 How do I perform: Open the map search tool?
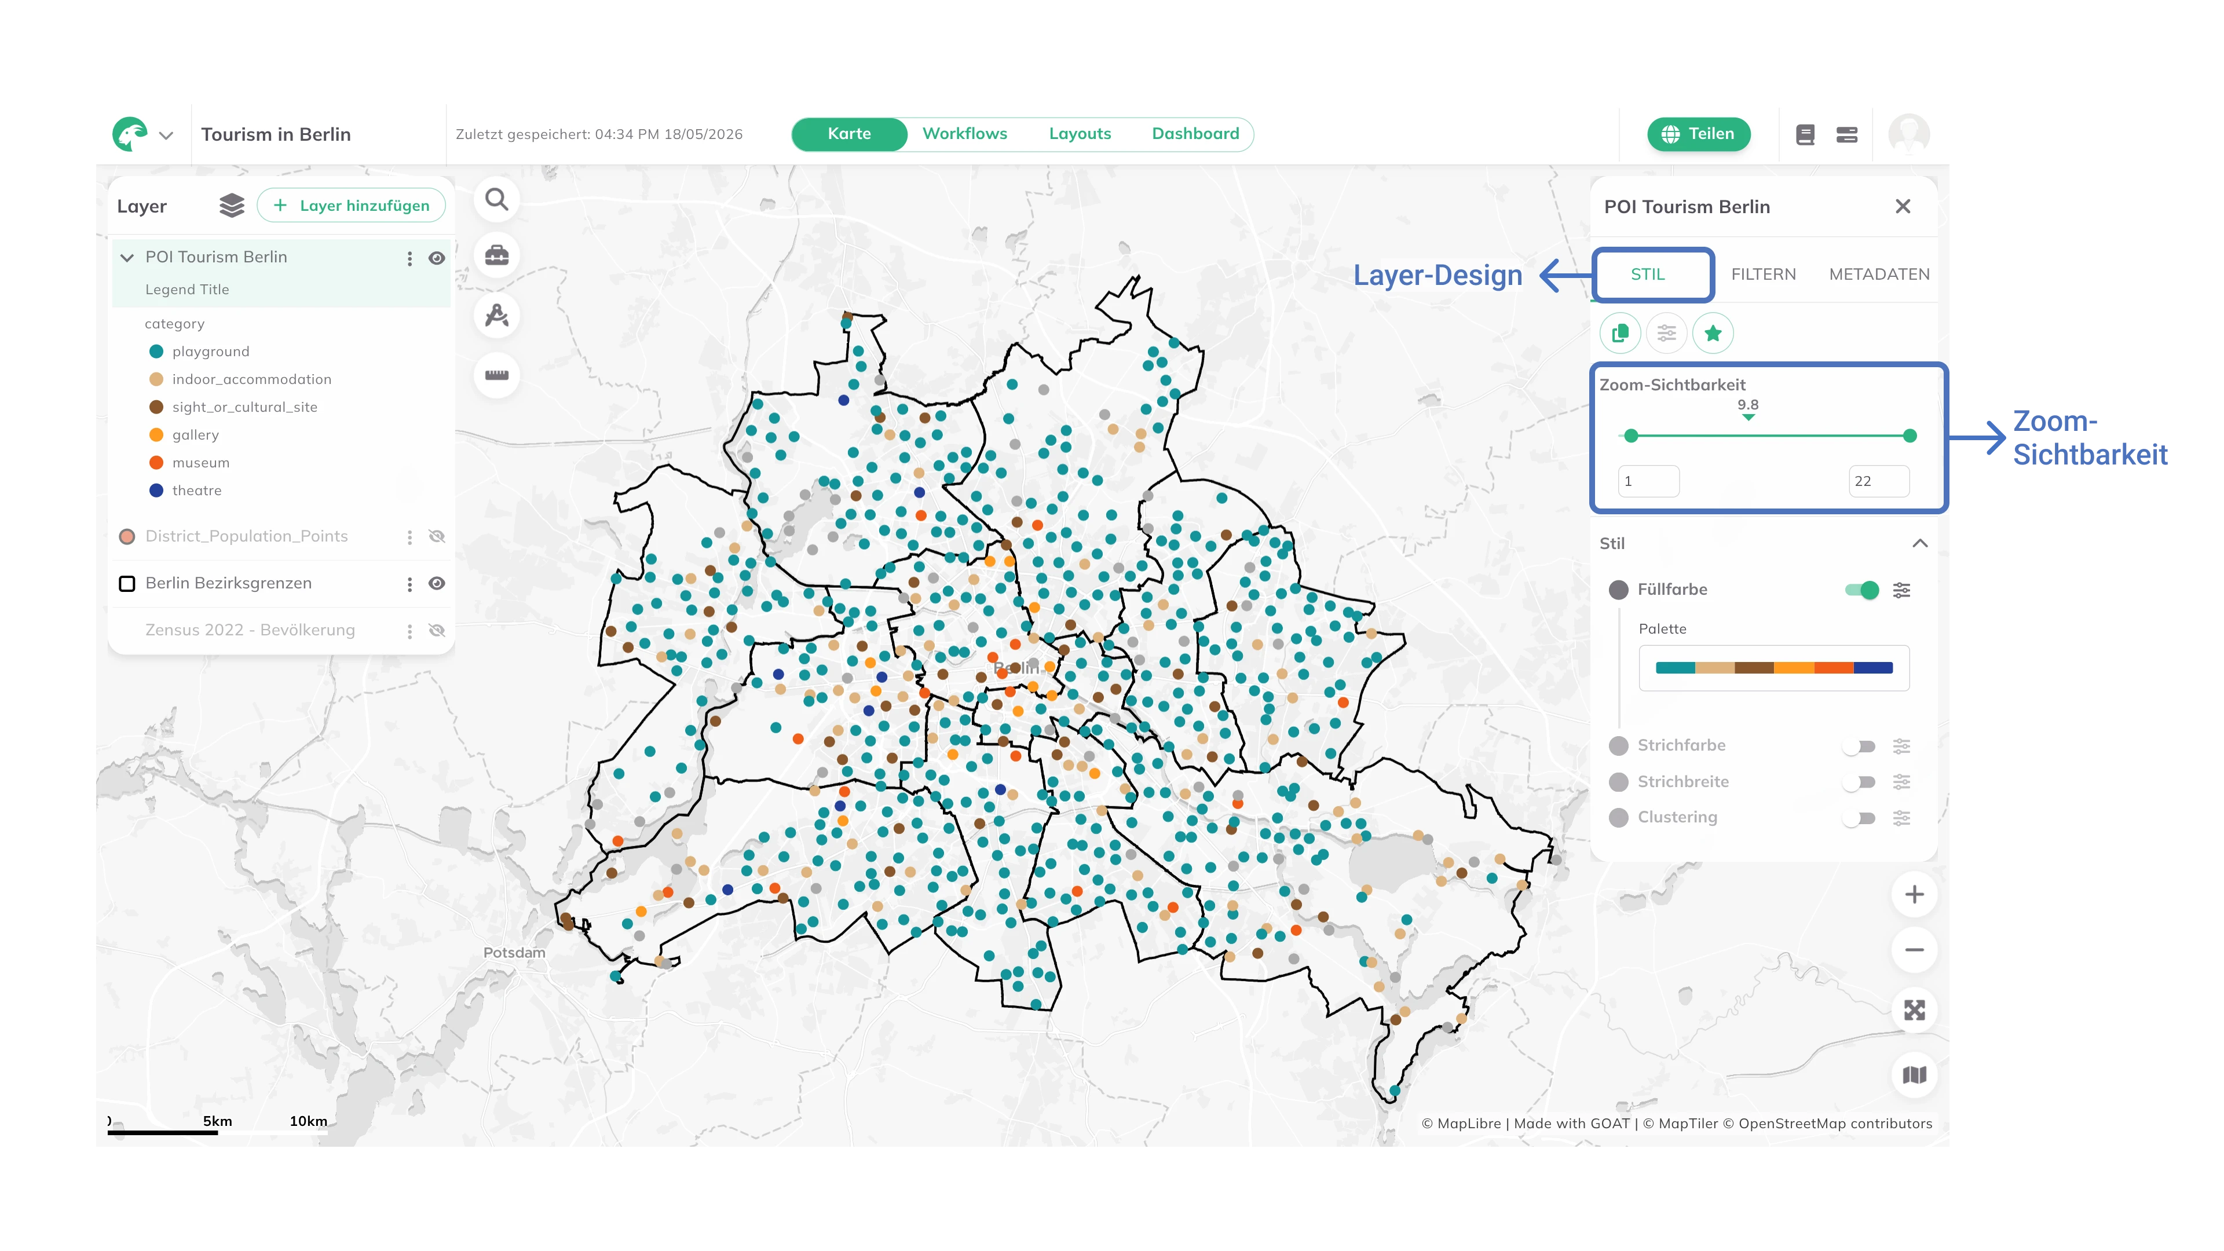pyautogui.click(x=496, y=199)
